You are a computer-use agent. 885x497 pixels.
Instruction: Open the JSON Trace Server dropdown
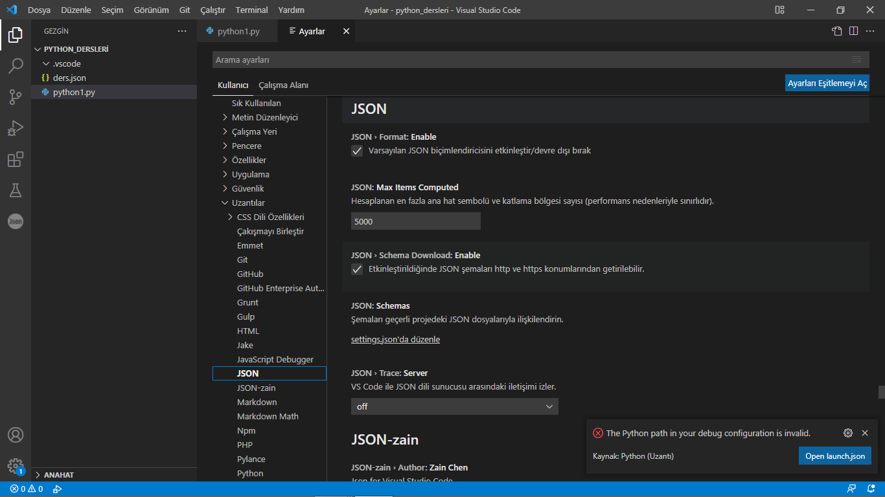(x=454, y=406)
